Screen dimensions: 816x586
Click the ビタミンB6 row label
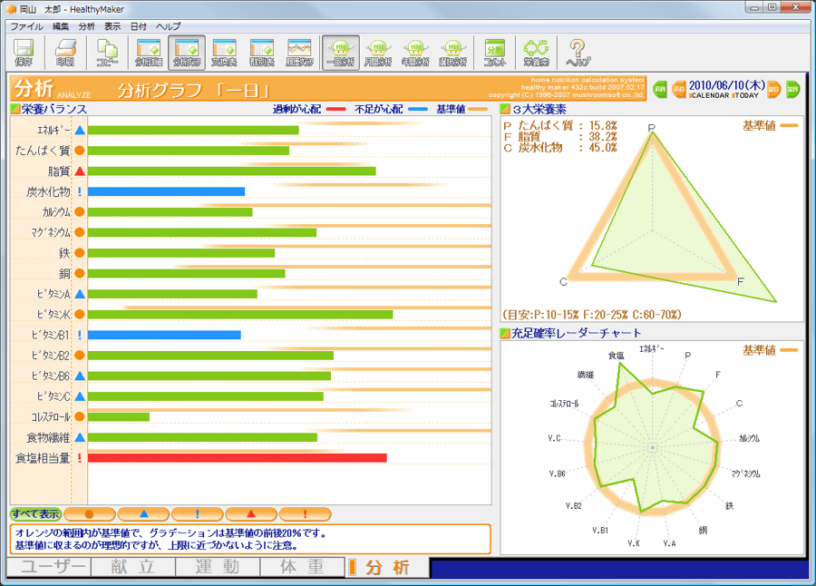51,376
